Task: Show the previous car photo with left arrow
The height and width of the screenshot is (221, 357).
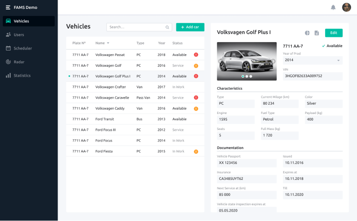Action: point(220,61)
